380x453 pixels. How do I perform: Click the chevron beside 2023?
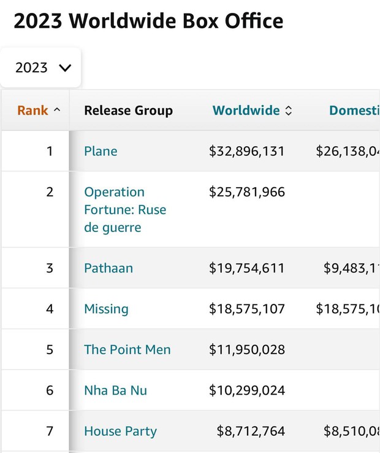coord(65,68)
